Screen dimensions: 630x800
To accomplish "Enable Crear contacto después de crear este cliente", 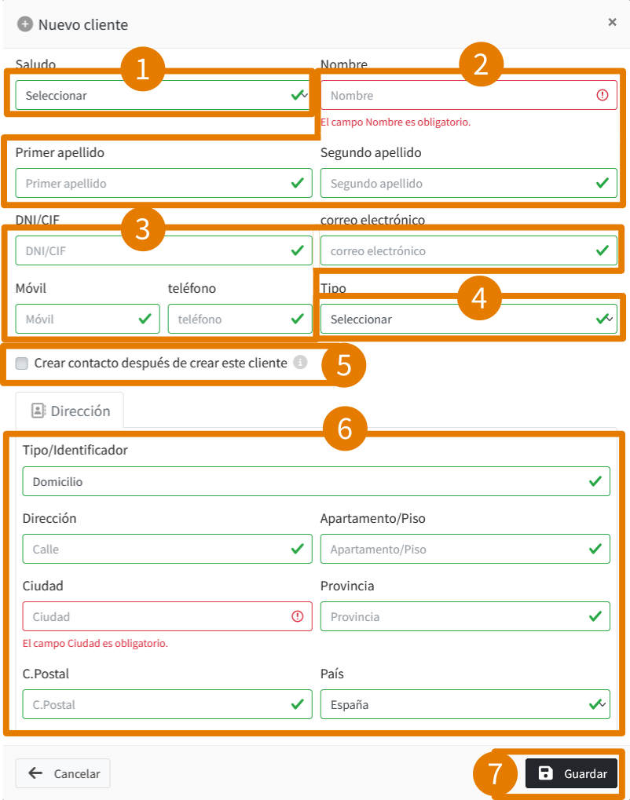I will pyautogui.click(x=21, y=363).
